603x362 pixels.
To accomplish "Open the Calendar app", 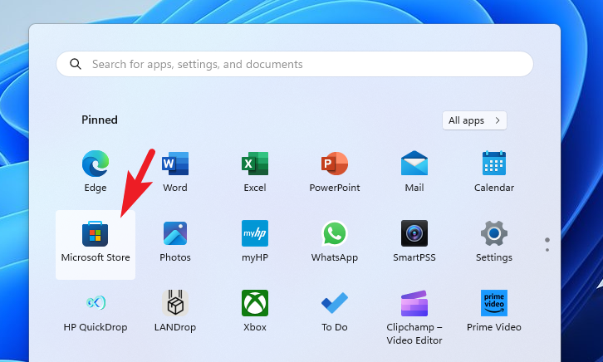I will pyautogui.click(x=494, y=171).
